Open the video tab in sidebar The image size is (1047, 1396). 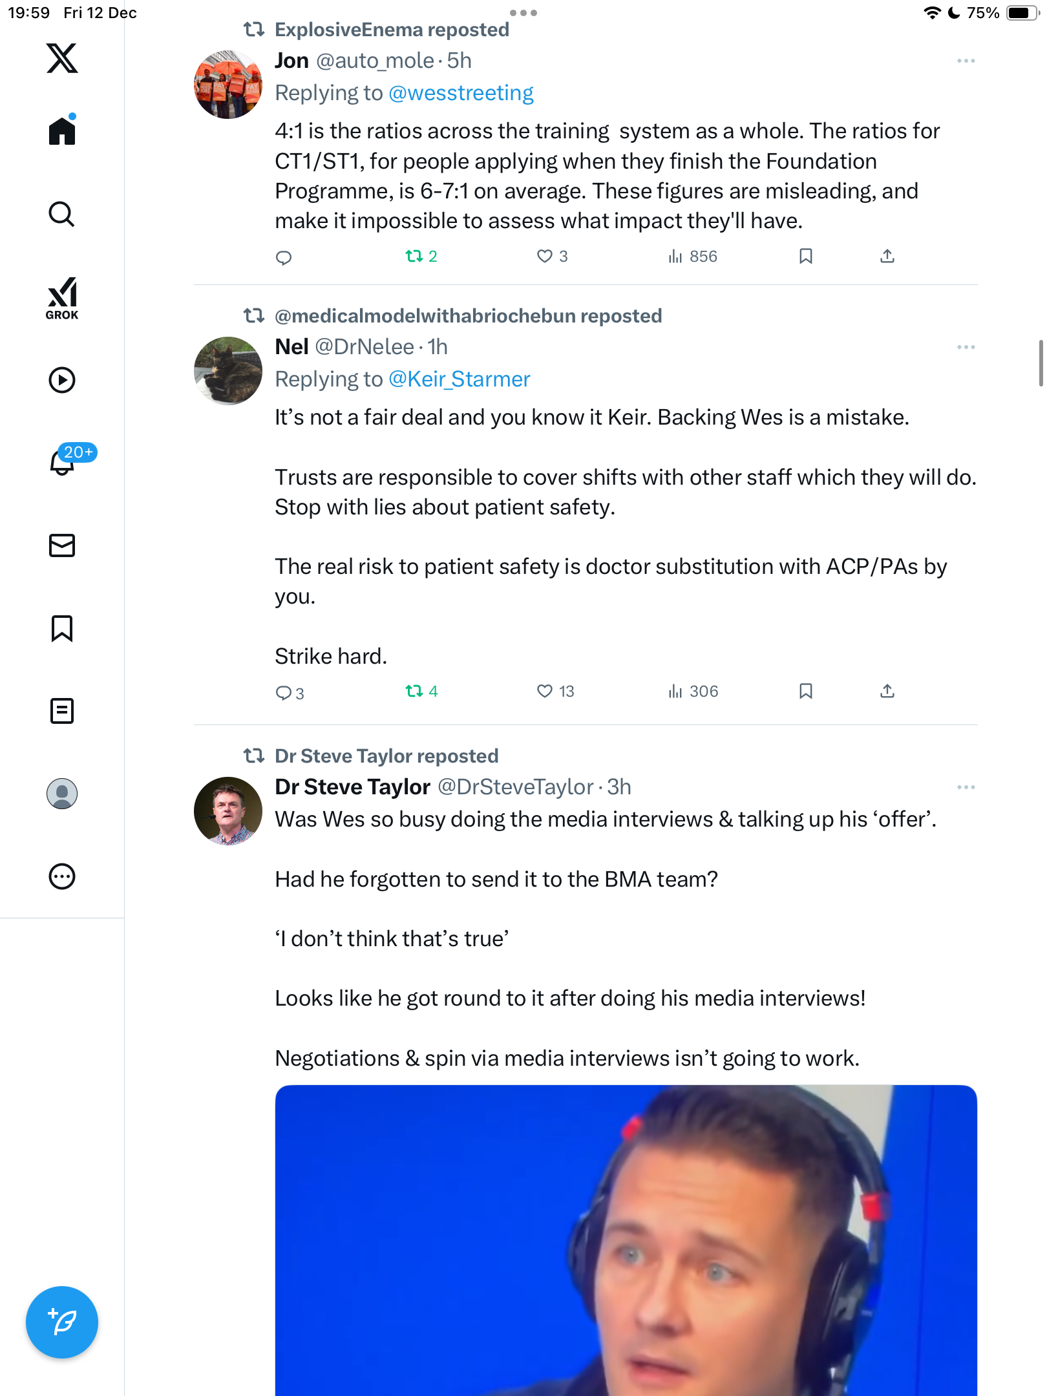pyautogui.click(x=62, y=380)
